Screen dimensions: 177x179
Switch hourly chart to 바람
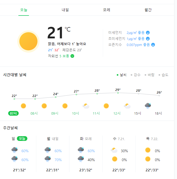point(149,75)
